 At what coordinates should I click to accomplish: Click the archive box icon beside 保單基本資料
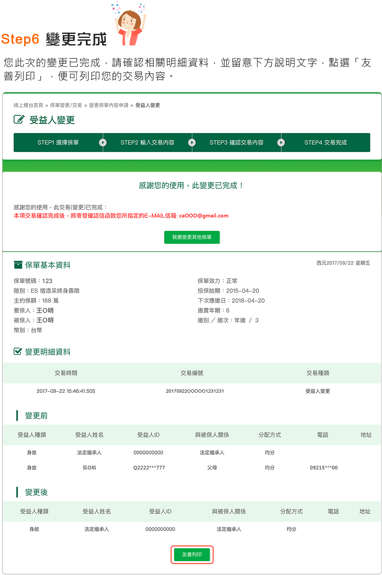(x=18, y=265)
